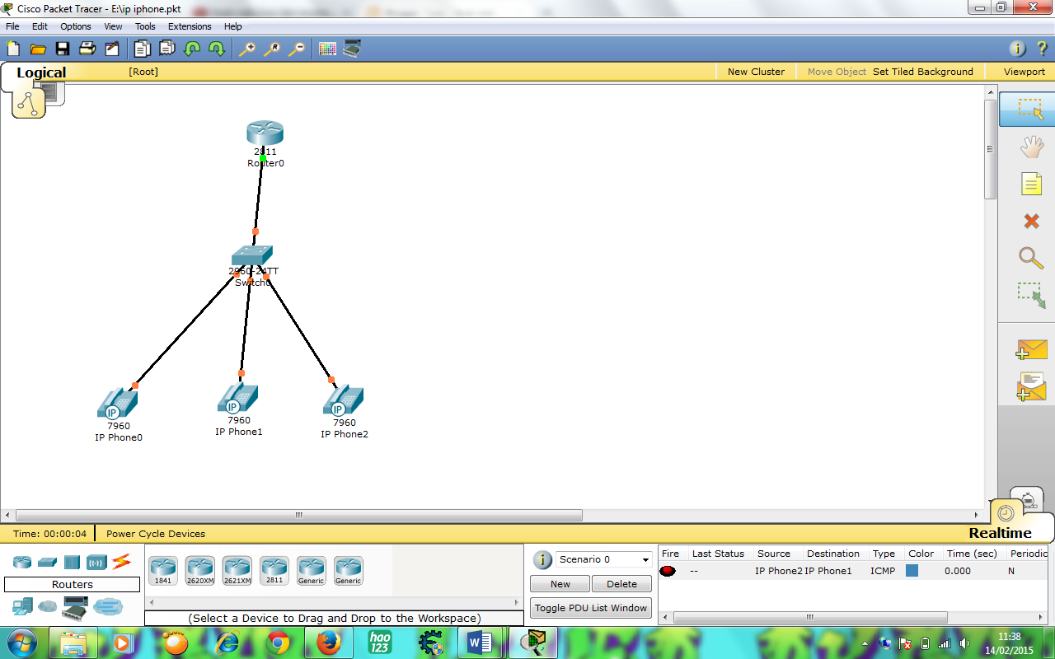The width and height of the screenshot is (1055, 659).
Task: Pick the 2621XM router model
Action: pos(237,570)
